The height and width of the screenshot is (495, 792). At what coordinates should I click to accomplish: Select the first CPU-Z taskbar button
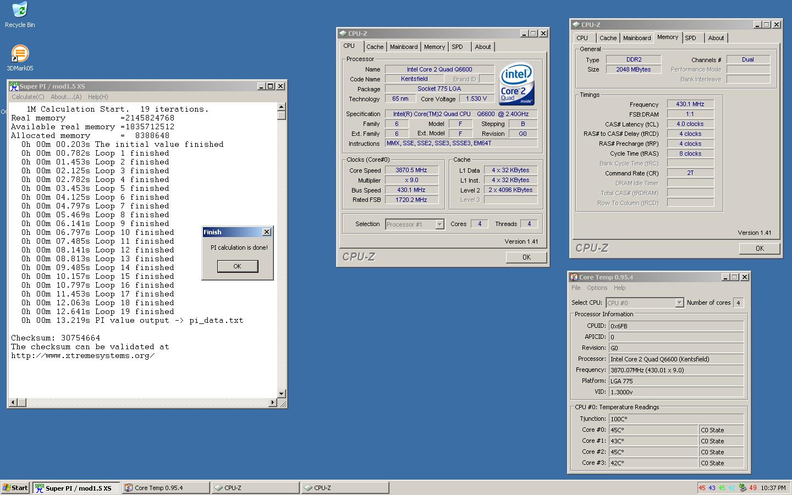pos(255,488)
